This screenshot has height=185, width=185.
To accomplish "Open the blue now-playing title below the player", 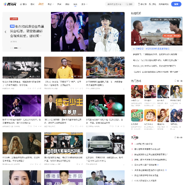I will [x=152, y=49].
